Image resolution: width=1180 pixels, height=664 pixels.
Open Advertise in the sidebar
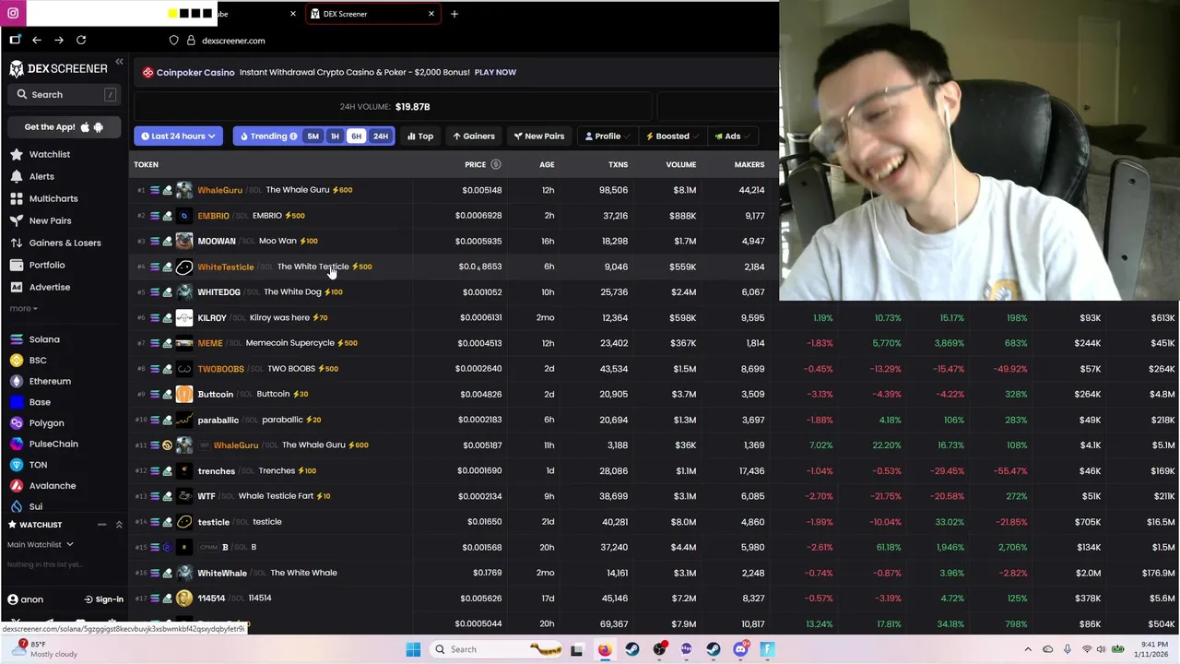(50, 287)
